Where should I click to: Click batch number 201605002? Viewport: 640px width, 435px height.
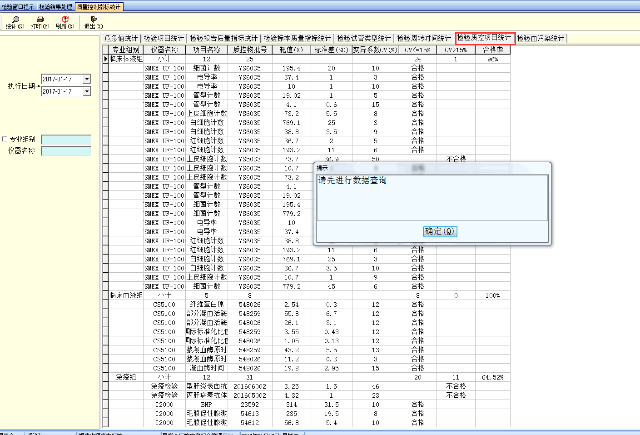[250, 395]
